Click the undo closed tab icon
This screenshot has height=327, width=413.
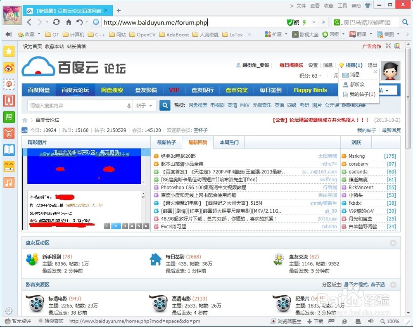click(80, 22)
